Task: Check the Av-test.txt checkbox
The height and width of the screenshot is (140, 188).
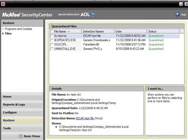Action: pos(52,36)
